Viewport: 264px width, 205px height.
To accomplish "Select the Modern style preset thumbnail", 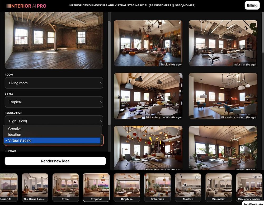I will click(188, 188).
